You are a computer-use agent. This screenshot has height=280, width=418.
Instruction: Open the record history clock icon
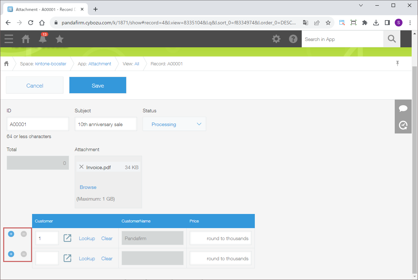click(403, 125)
